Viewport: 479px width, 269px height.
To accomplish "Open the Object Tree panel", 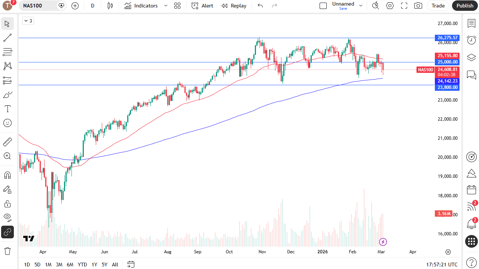I will 471,57.
